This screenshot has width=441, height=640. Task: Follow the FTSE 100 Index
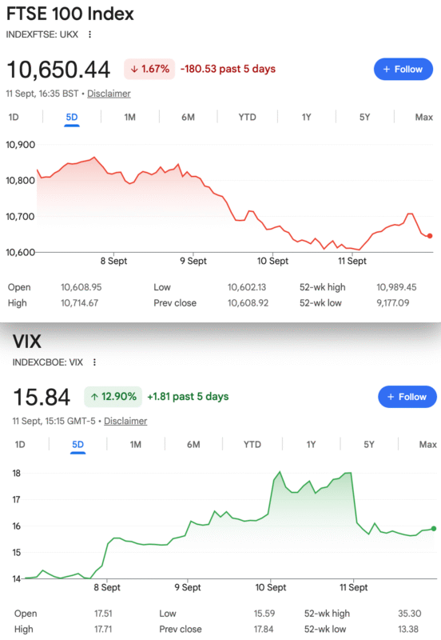pyautogui.click(x=403, y=69)
